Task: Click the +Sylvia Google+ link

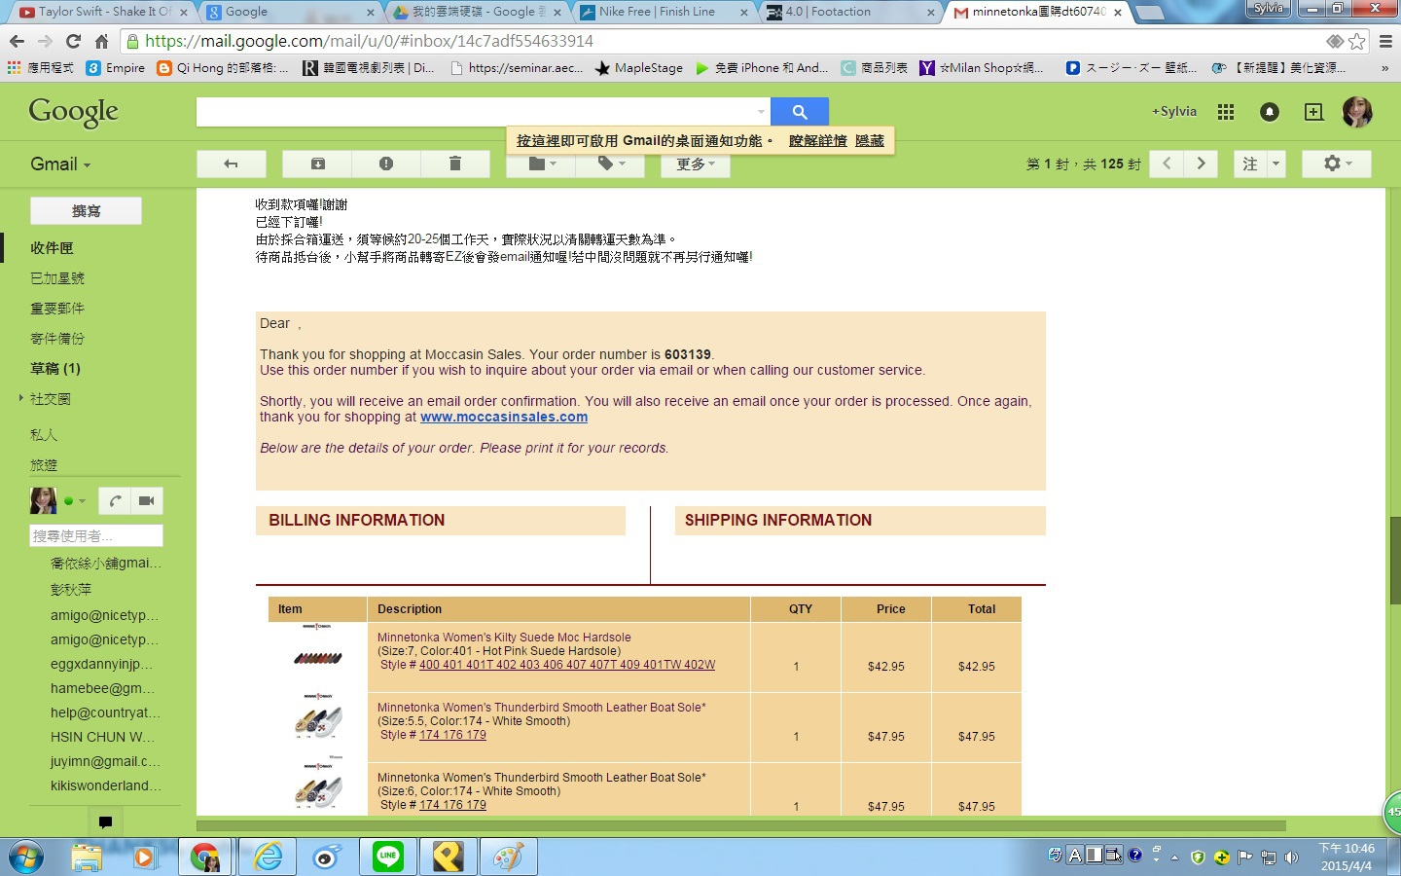Action: [1174, 111]
